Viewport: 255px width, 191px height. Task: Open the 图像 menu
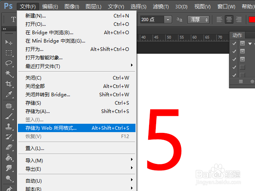tap(72, 6)
